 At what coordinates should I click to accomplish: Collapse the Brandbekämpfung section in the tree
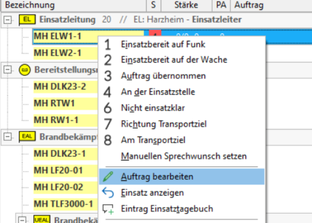7,137
